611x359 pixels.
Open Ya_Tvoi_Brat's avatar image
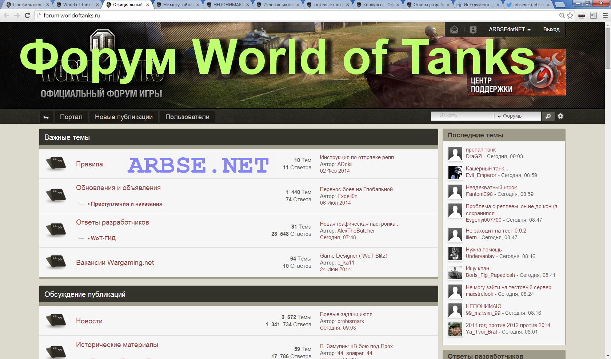tap(455, 329)
